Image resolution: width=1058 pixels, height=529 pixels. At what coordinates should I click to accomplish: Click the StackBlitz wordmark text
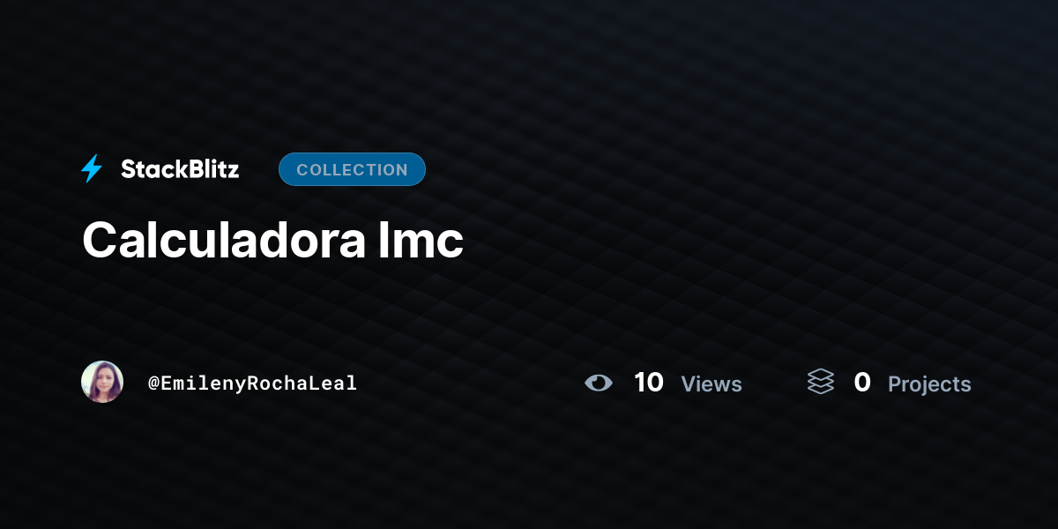click(x=180, y=169)
